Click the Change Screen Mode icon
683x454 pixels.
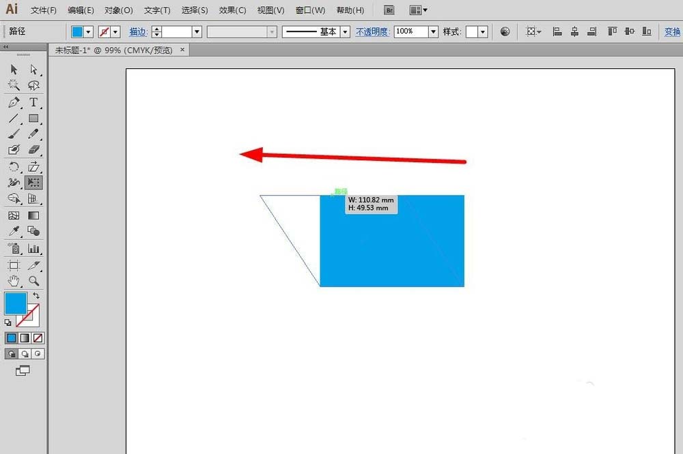coord(23,371)
